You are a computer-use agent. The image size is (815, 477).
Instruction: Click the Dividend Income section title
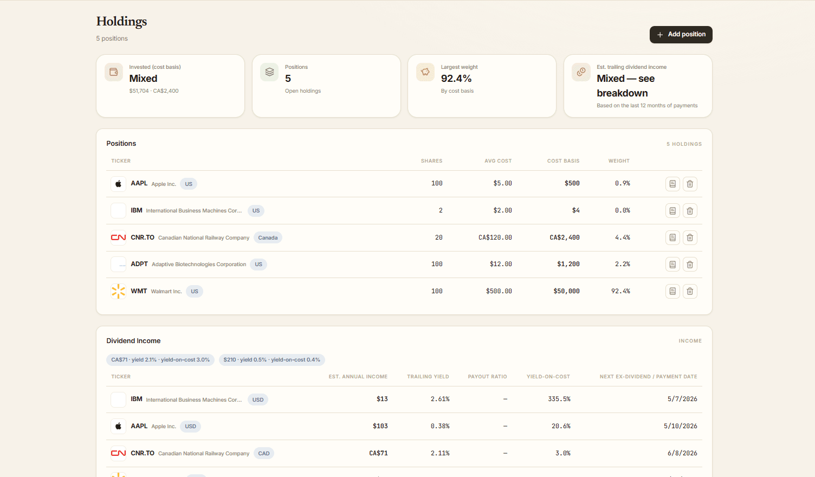(x=133, y=341)
